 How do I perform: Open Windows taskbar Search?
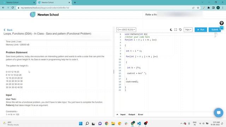pyautogui.click(x=87, y=123)
